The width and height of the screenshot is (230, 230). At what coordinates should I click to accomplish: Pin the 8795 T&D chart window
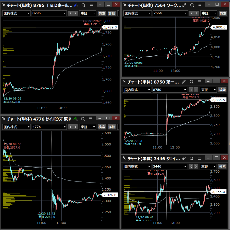pos(4,5)
